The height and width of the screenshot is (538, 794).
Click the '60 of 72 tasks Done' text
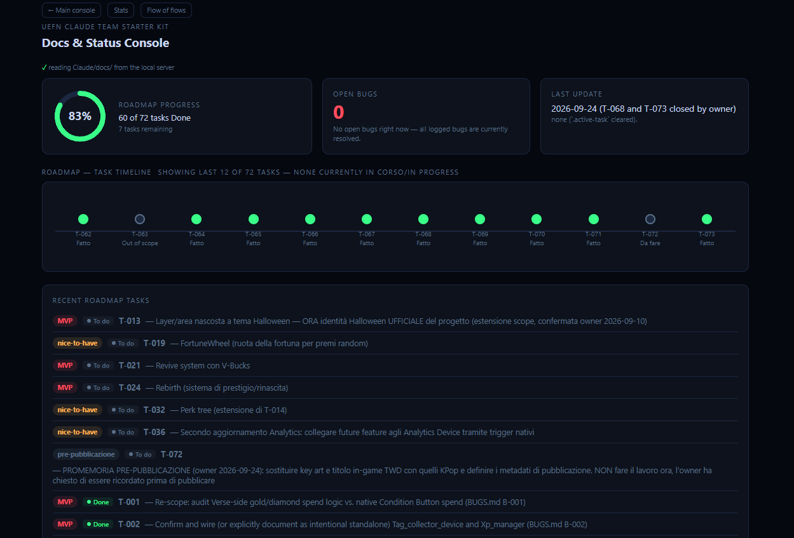click(x=154, y=118)
